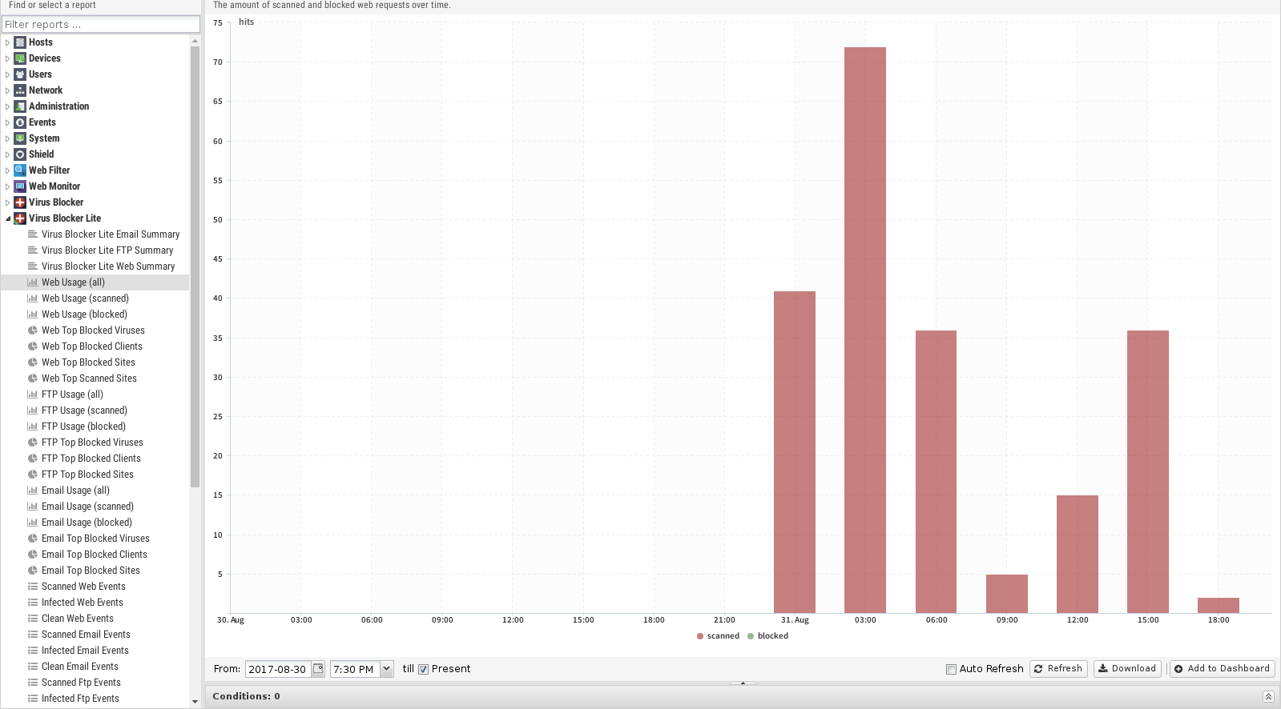Enable the Auto Refresh checkbox
Screen dimensions: 1281x709
pos(951,669)
